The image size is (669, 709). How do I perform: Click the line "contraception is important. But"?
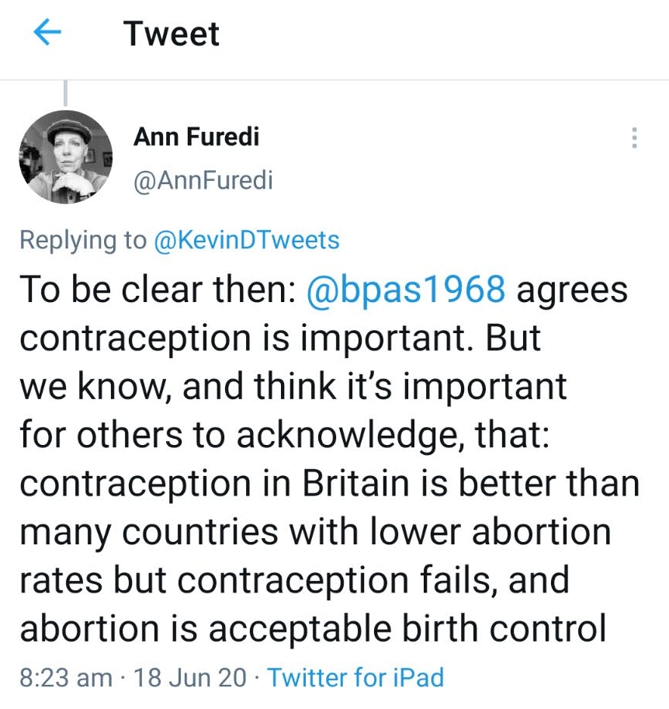point(279,338)
